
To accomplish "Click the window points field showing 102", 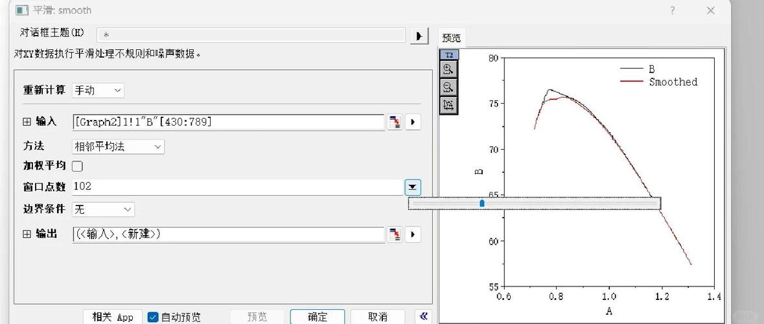I will click(238, 187).
